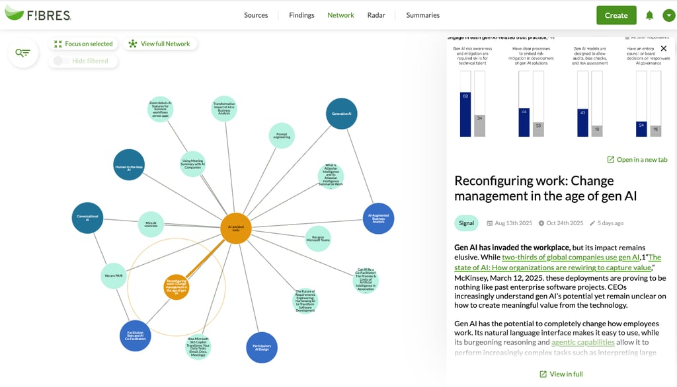The image size is (677, 387).
Task: Select Using Meeting Summary with AI Companion node
Action: [x=192, y=164]
